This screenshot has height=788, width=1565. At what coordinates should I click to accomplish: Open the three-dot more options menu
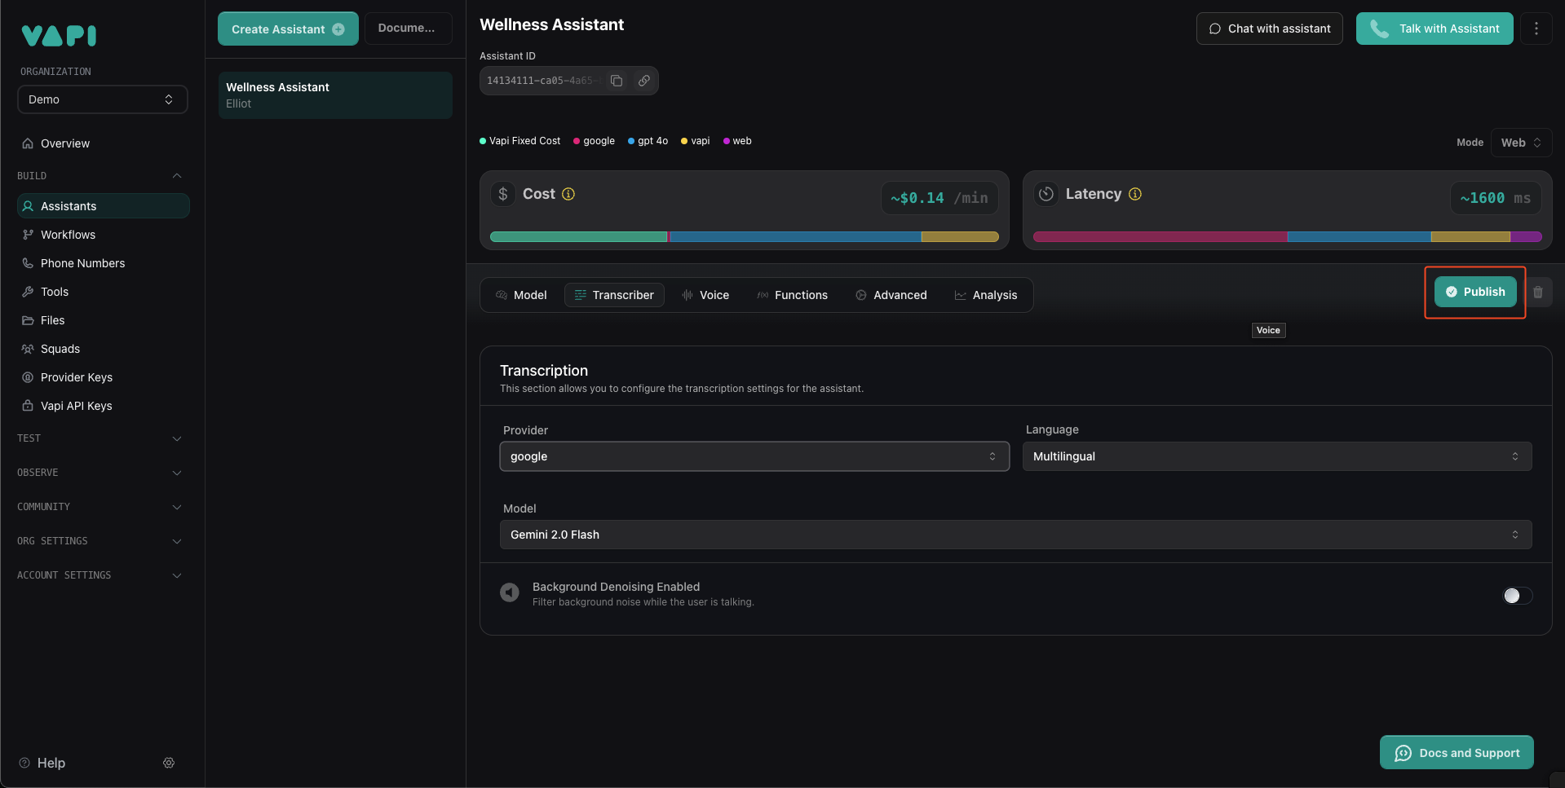click(1536, 29)
